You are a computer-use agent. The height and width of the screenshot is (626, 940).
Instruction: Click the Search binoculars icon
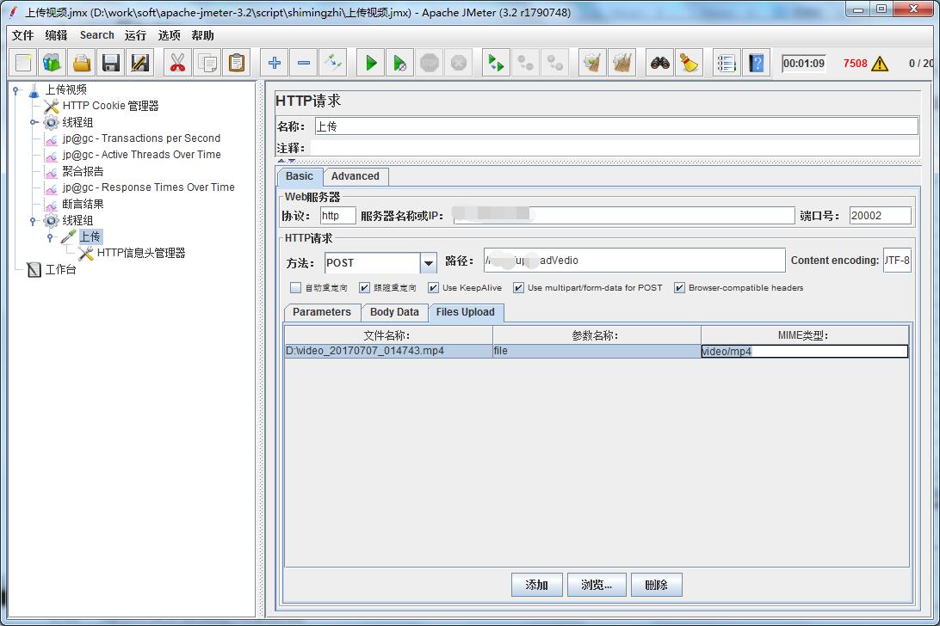660,63
